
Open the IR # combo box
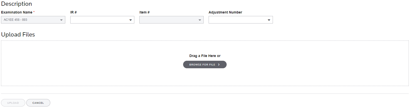[102, 20]
